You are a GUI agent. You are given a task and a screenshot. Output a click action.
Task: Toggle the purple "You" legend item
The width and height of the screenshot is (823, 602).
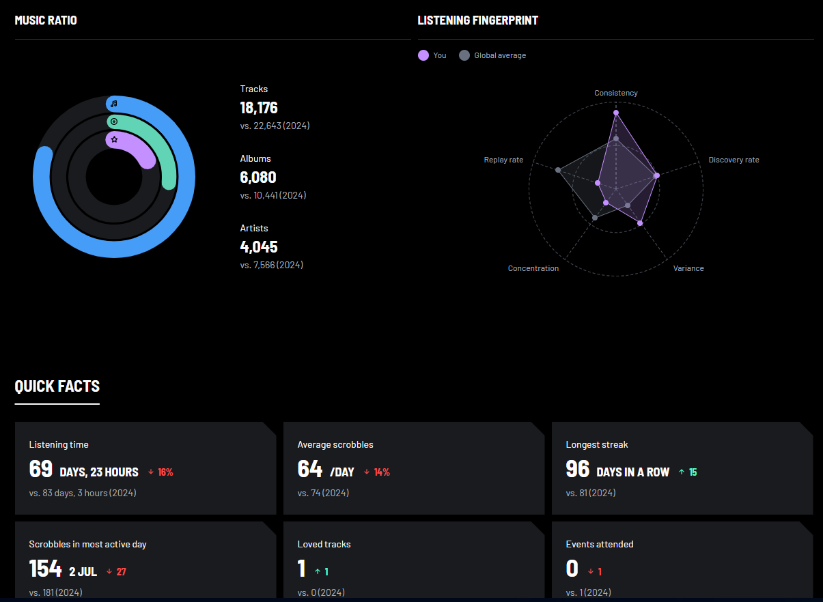[432, 55]
